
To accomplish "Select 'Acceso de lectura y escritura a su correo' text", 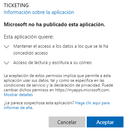I will pyautogui.click(x=52, y=63).
